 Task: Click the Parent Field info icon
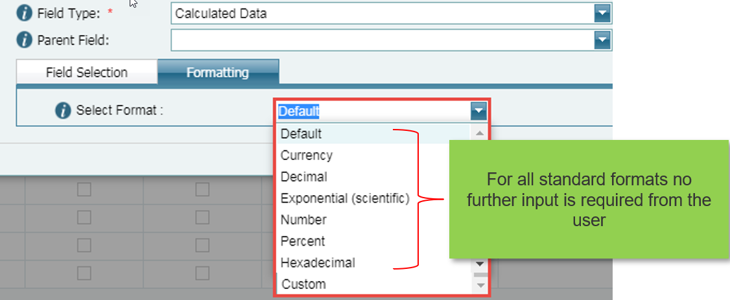24,40
